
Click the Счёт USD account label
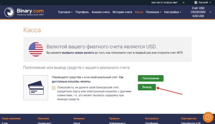coord(198,8)
